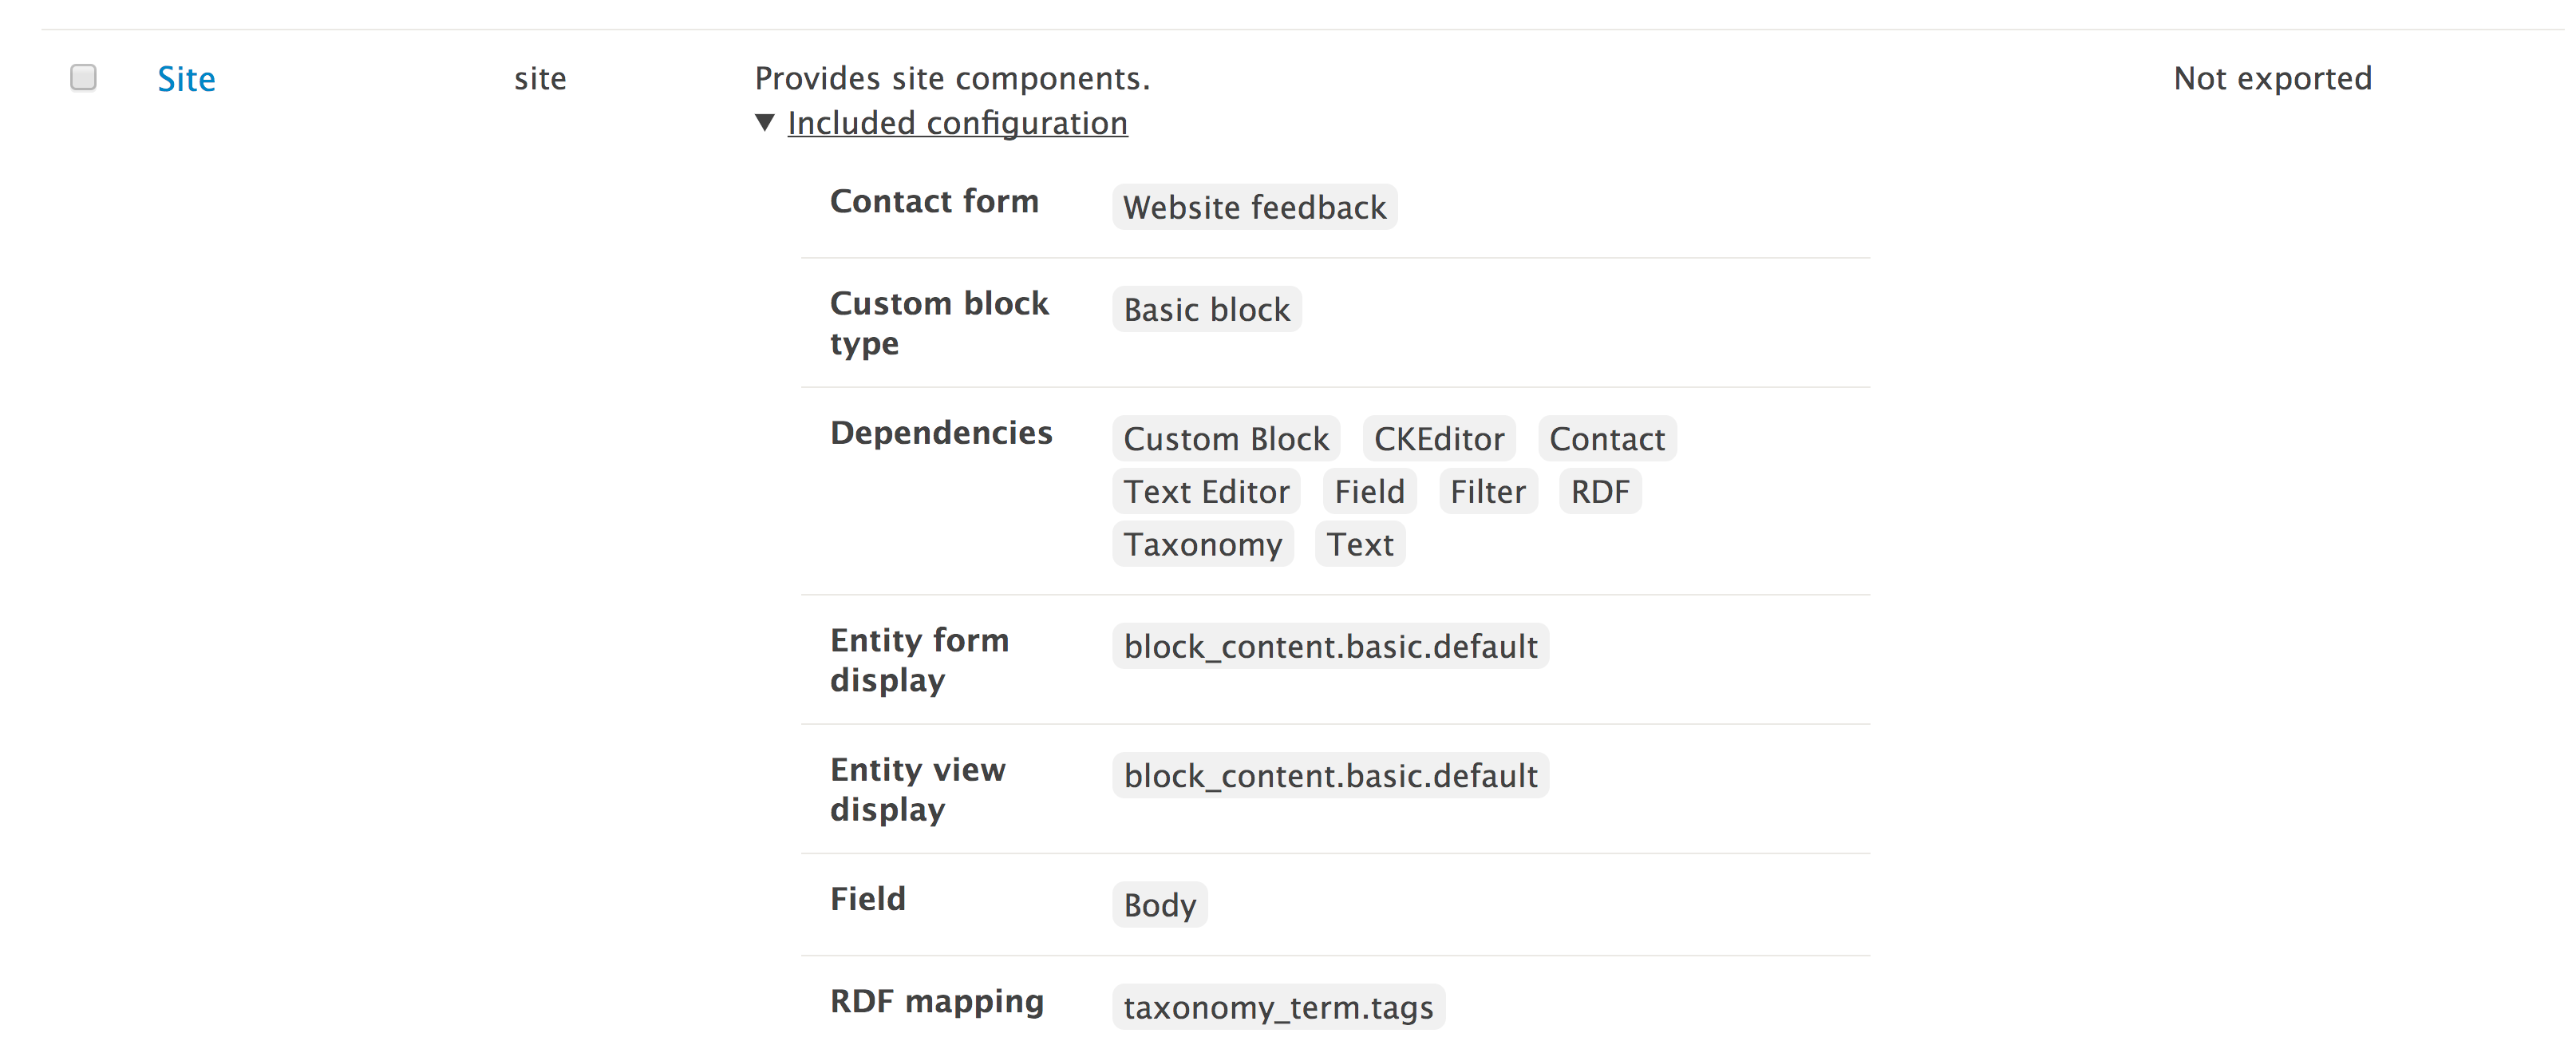Viewport: 2576px width, 1049px height.
Task: Collapse the Included configuration disclosure triangle
Action: pos(765,122)
